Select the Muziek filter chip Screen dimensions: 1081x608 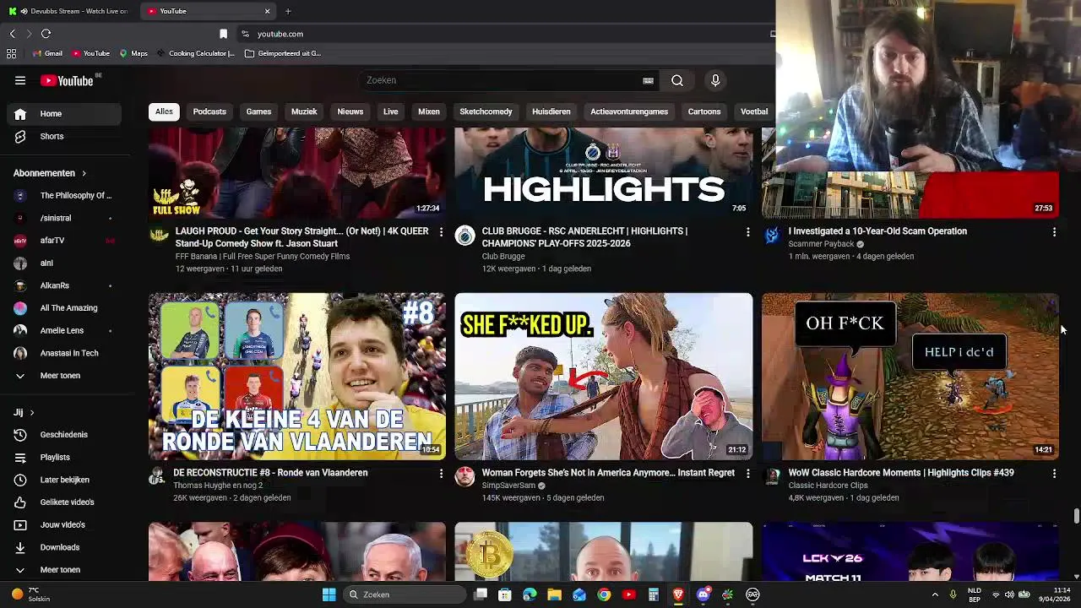304,111
